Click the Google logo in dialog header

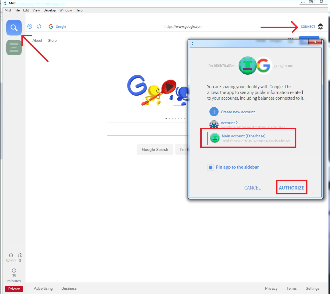click(263, 66)
